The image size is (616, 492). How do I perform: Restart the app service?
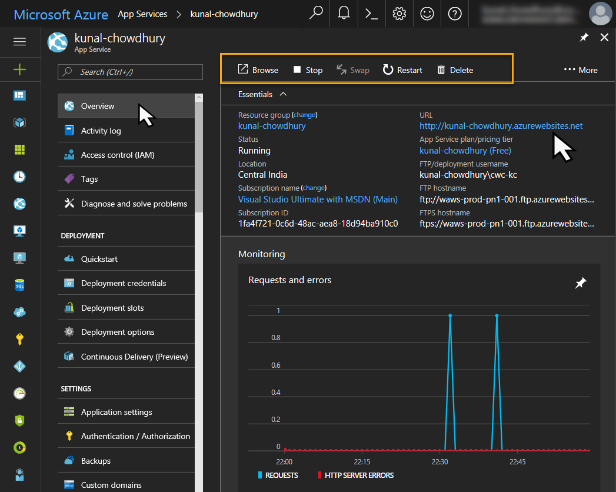(402, 70)
